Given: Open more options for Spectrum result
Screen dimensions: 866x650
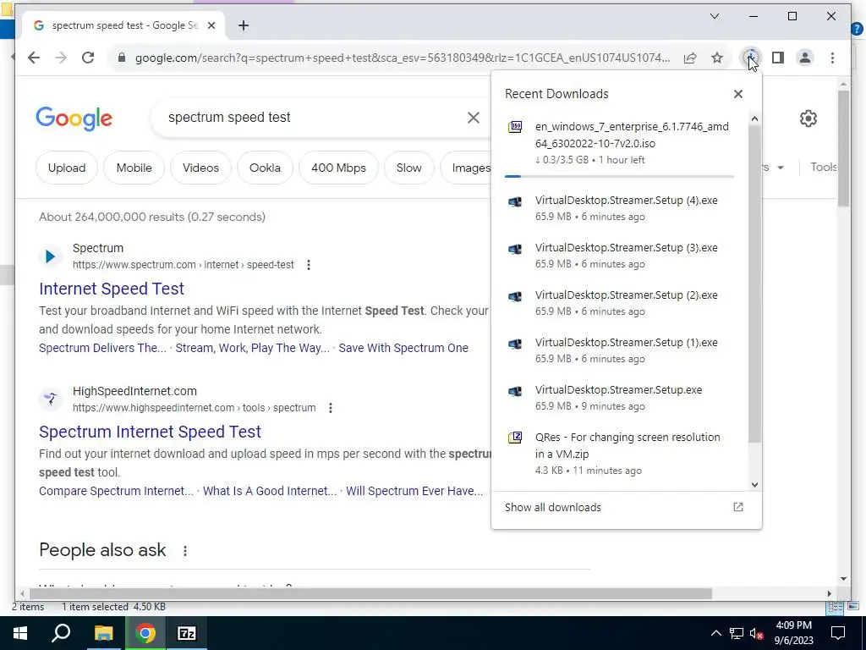Looking at the screenshot, I should point(309,265).
